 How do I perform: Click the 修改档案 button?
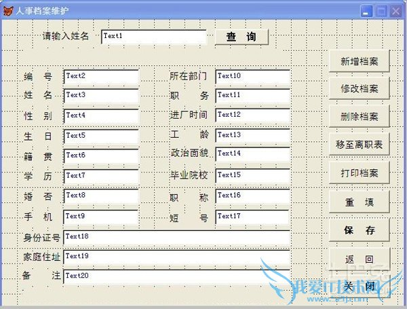pos(360,88)
